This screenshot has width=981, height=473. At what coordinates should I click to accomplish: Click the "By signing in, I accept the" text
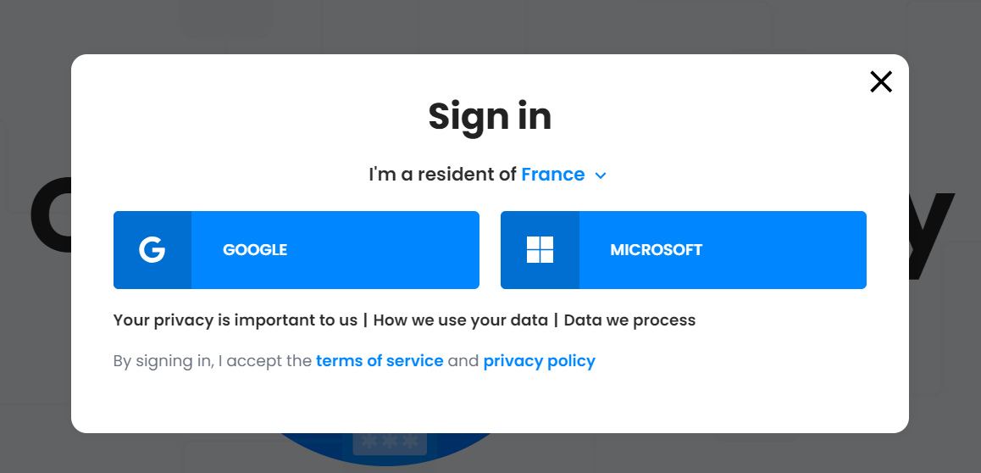(x=213, y=361)
